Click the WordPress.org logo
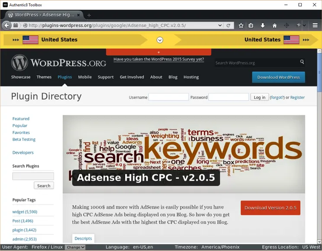The width and height of the screenshot is (322, 251). [x=59, y=63]
